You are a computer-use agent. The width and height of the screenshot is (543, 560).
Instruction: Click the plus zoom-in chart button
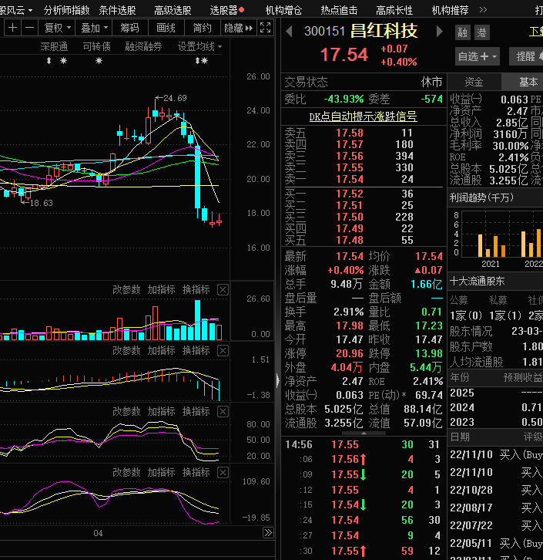(12, 28)
